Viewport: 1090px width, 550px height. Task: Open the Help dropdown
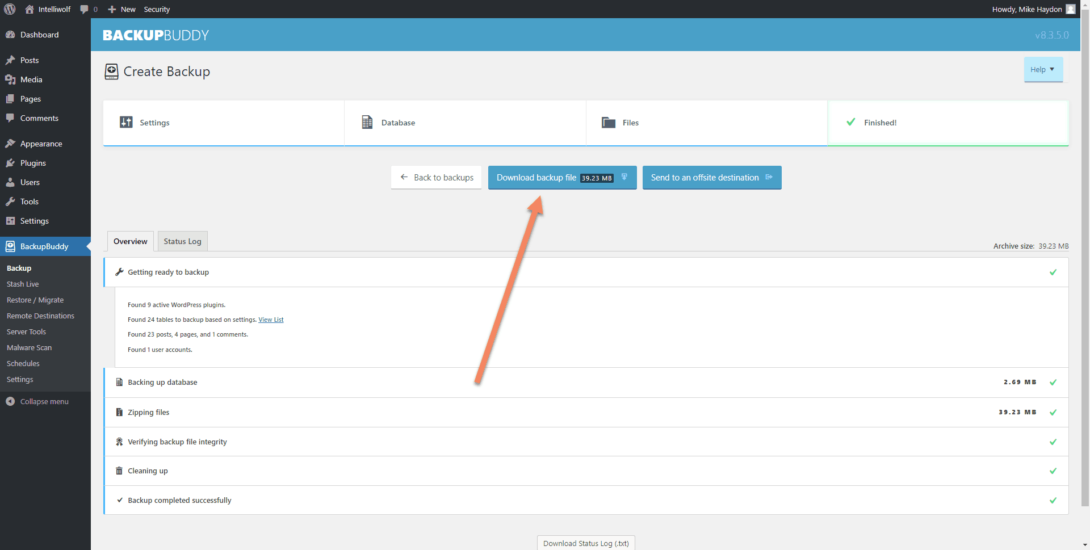pyautogui.click(x=1043, y=69)
